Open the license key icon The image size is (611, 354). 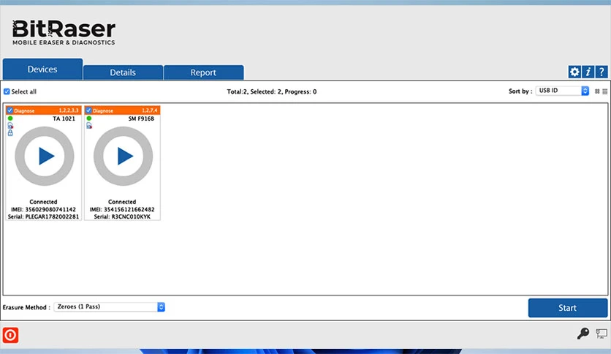583,334
